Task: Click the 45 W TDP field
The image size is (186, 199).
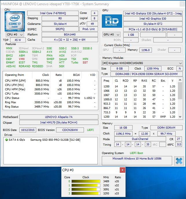Action: (x=18, y=40)
